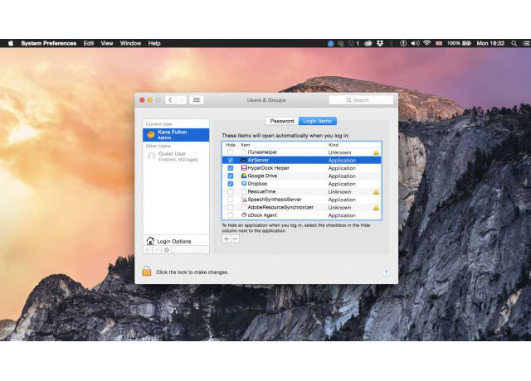Click the Login Options house icon
The height and width of the screenshot is (381, 531).
click(x=150, y=241)
